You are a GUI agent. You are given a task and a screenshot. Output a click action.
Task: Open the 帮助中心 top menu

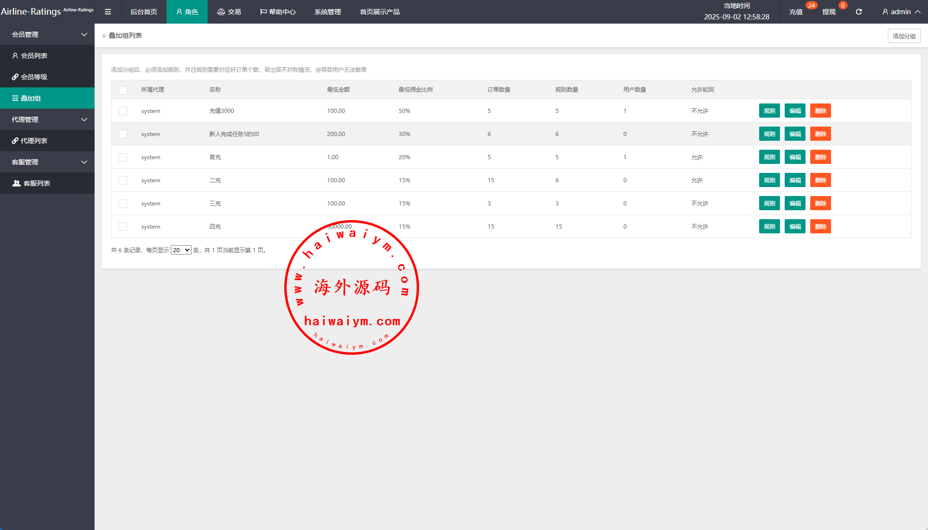coord(278,12)
